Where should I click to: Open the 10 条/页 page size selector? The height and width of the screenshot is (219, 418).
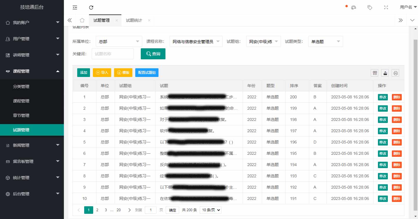pyautogui.click(x=210, y=210)
